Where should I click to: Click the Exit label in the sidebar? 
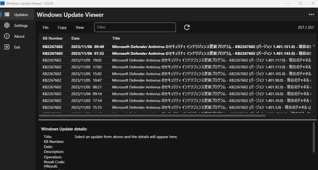(17, 47)
